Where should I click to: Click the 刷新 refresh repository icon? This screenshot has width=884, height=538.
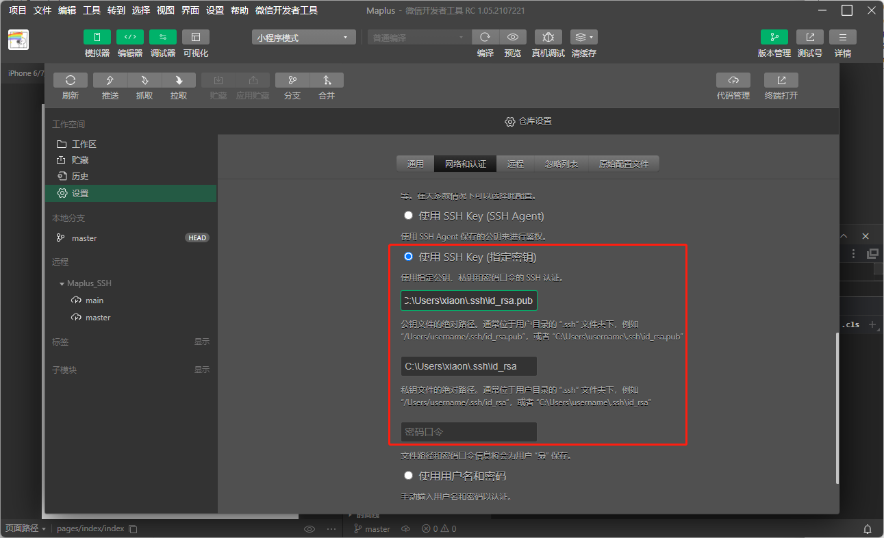pyautogui.click(x=71, y=80)
